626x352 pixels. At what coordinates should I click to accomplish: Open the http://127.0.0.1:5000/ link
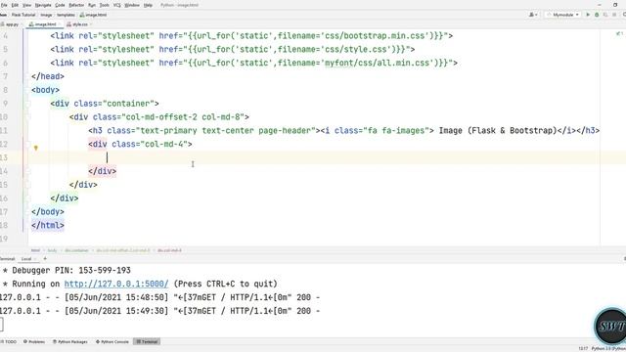[x=116, y=284]
